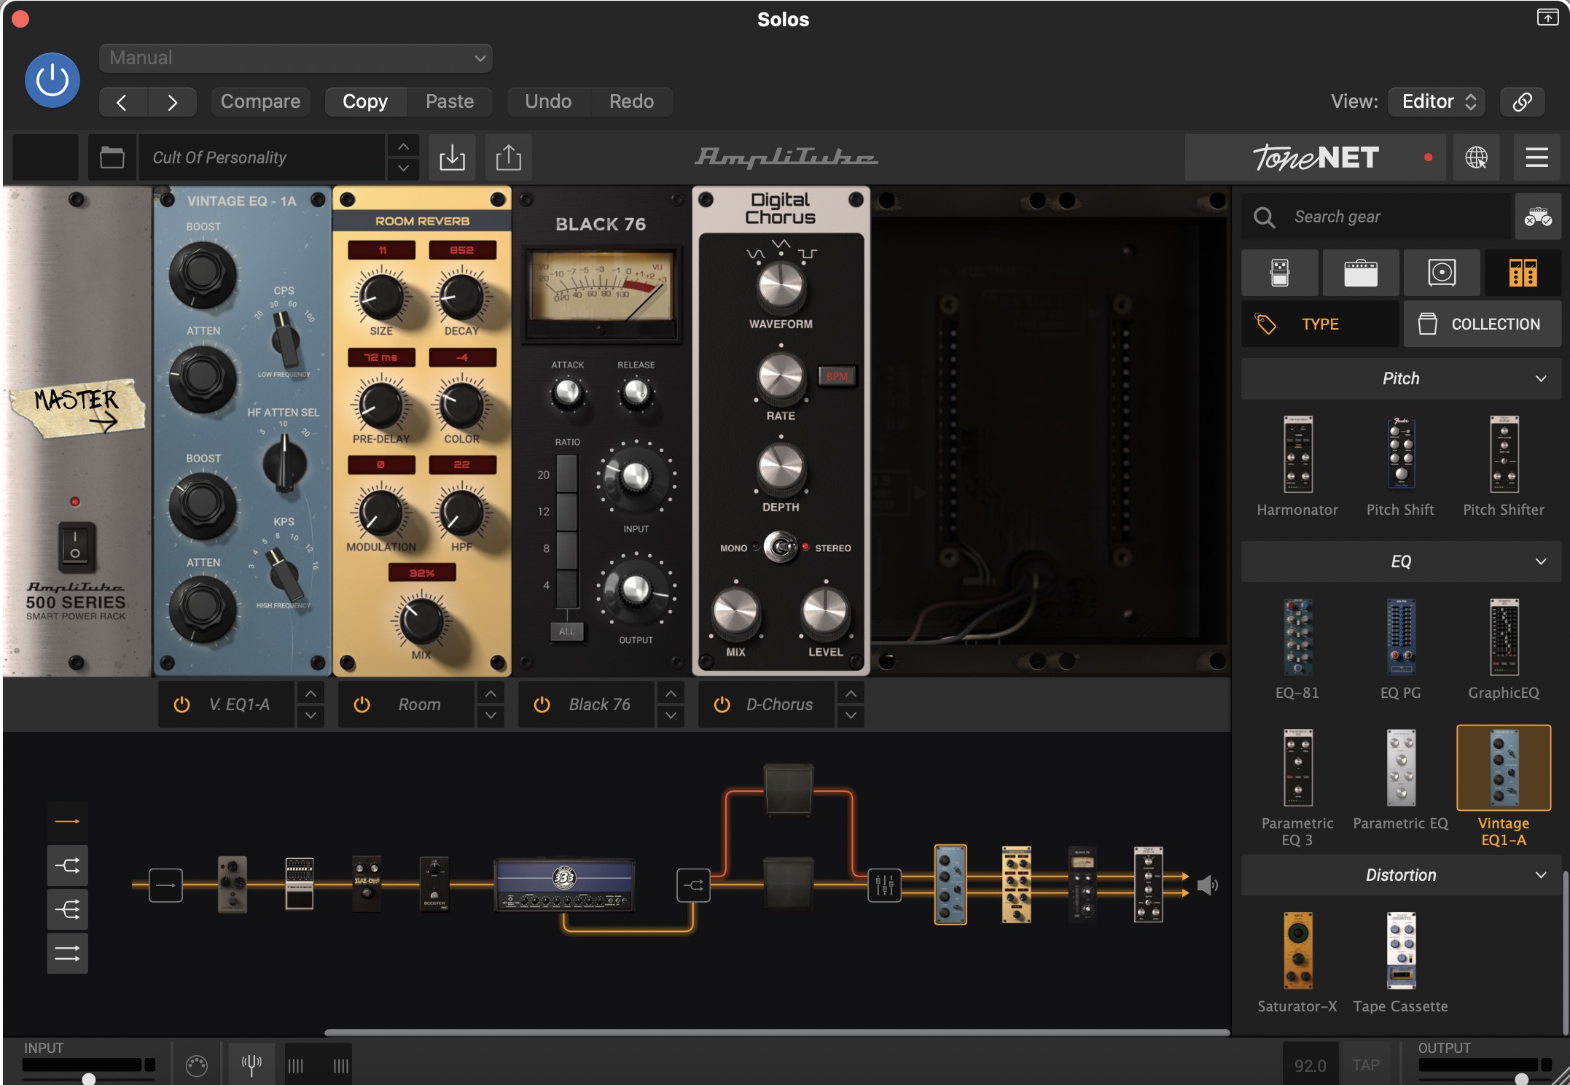
Task: Flip the Mono/Stereo switch on Digital Chorus
Action: pos(781,548)
